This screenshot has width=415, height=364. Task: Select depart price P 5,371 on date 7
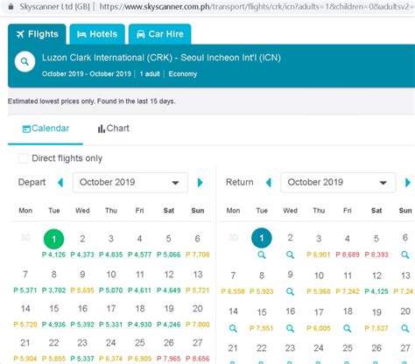point(25,290)
